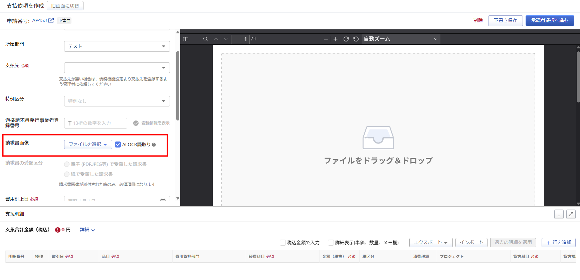The image size is (580, 280).
Task: Click the 13-digit registration number field
Action: click(95, 123)
